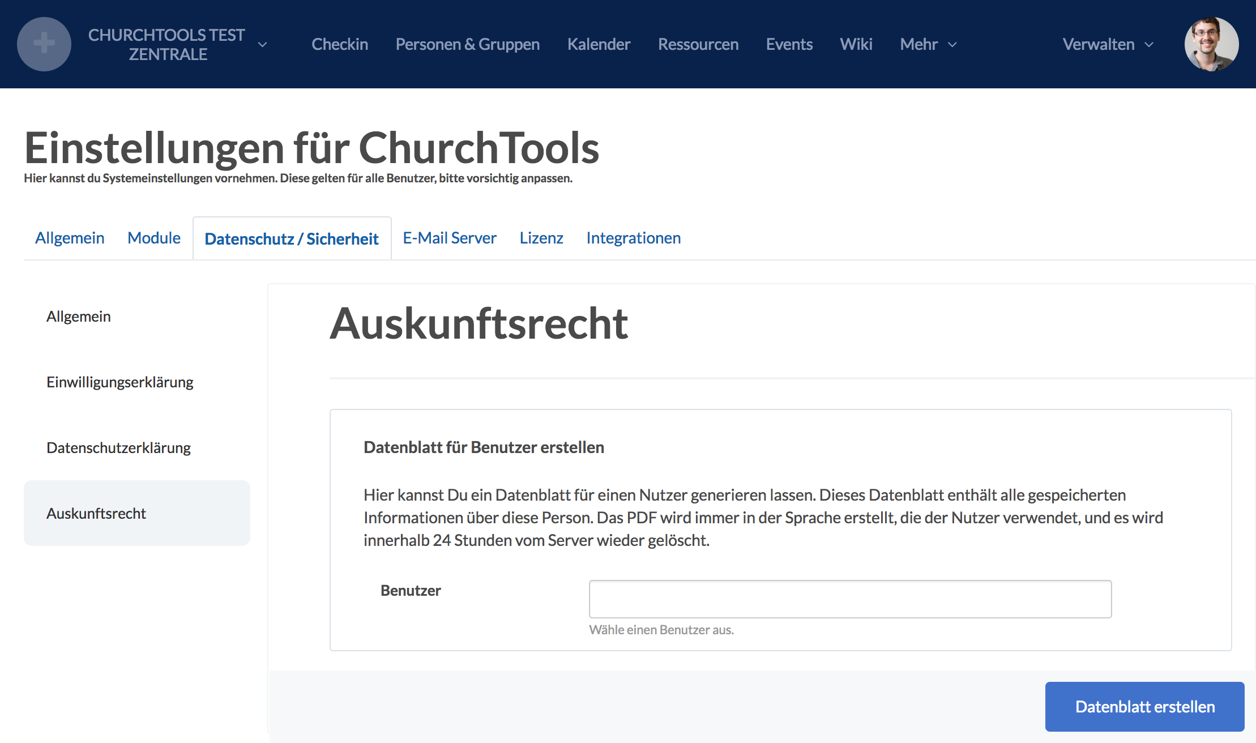Viewport: 1256px width, 743px height.
Task: Open the Integrationen tab
Action: coord(634,238)
